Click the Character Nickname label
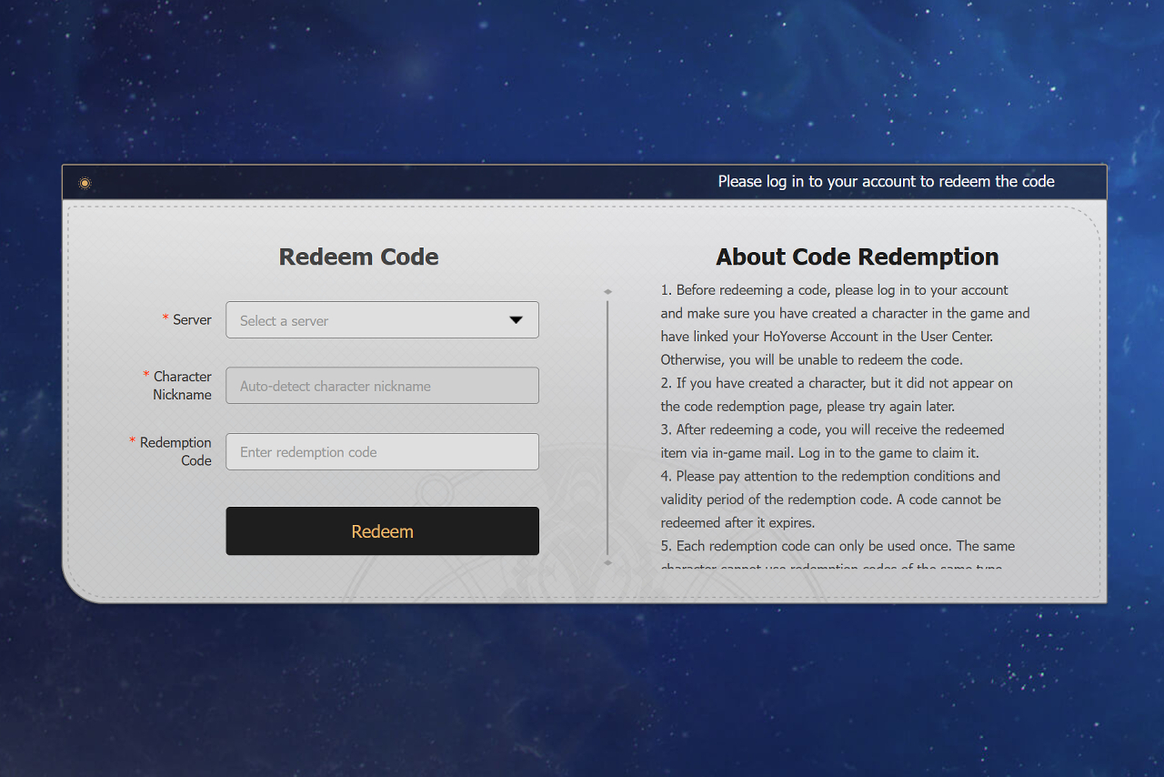 (182, 386)
